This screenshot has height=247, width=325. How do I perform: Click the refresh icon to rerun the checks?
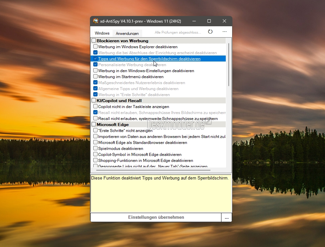coord(210,32)
